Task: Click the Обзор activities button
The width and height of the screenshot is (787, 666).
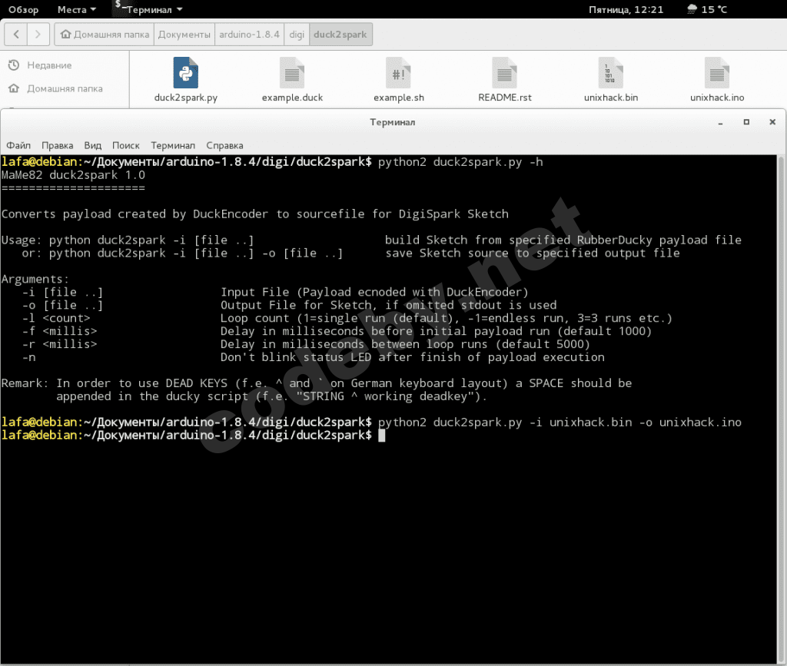Action: (23, 10)
